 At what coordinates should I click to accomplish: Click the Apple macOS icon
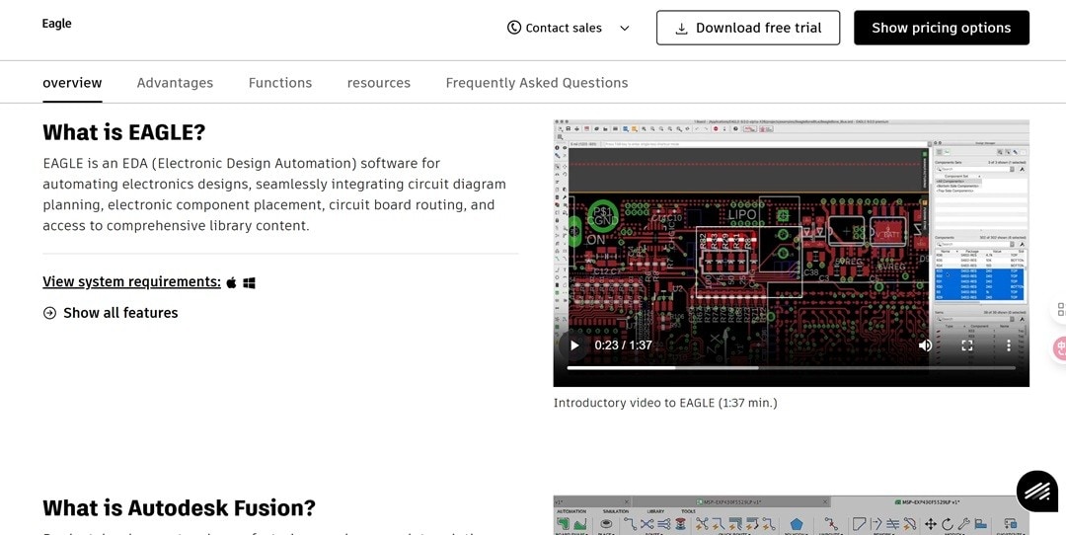[x=231, y=282]
